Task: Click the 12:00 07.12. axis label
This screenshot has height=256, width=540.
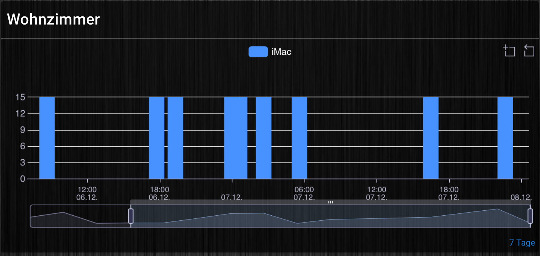Action: click(377, 194)
